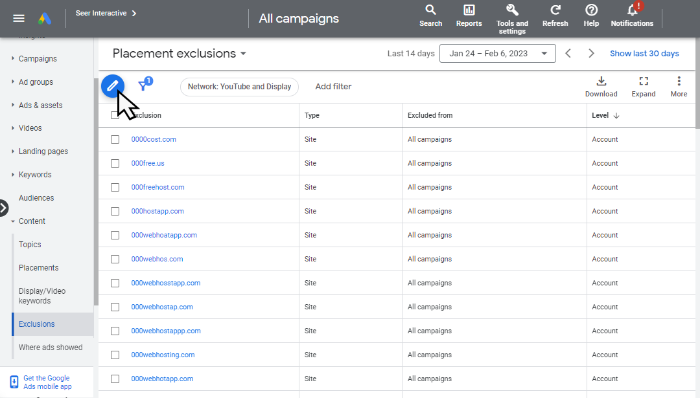Go to Placements in sidebar
This screenshot has width=700, height=398.
tap(39, 268)
